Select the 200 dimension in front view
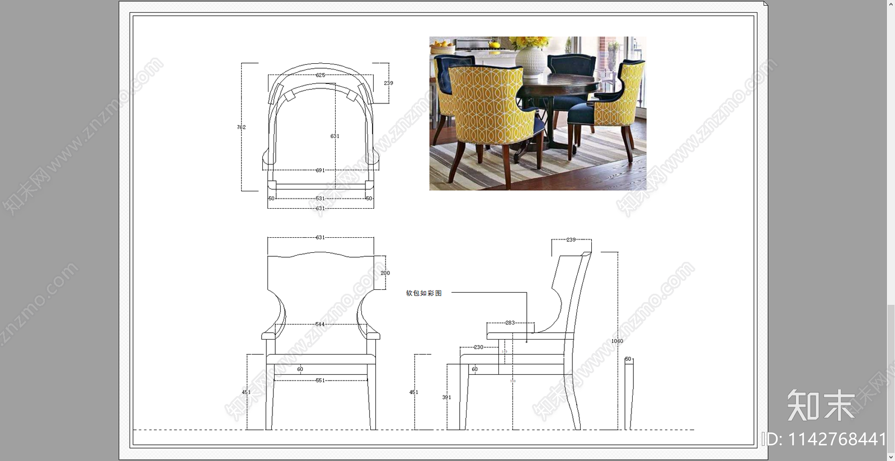The height and width of the screenshot is (461, 895). click(385, 273)
